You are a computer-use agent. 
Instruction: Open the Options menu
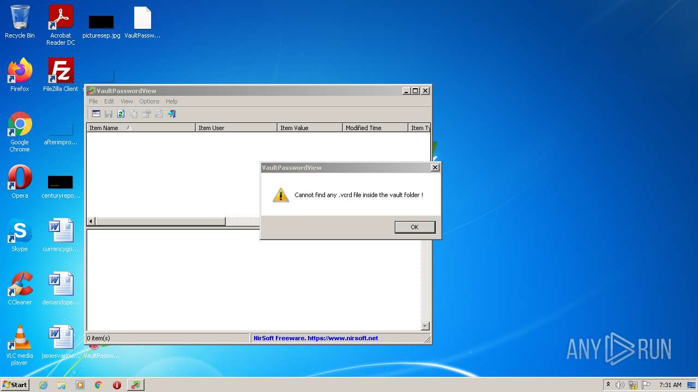149,101
